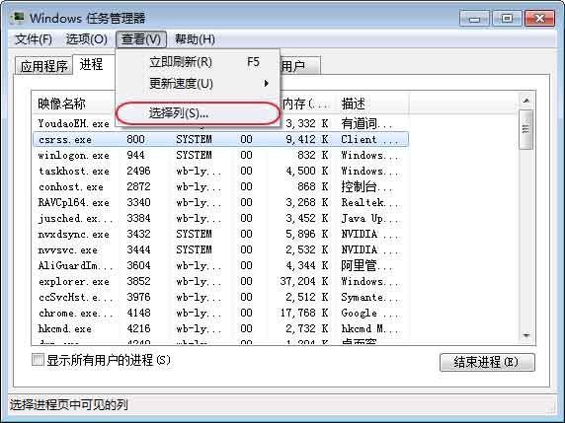
Task: Sort by 内存 column header
Action: (307, 104)
